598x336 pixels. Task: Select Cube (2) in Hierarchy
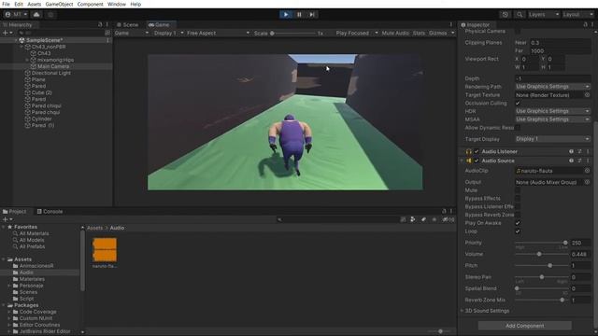point(41,92)
